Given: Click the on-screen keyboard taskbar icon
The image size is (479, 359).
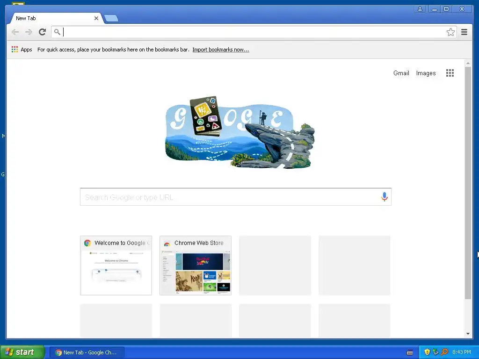Looking at the screenshot, I should [410, 352].
